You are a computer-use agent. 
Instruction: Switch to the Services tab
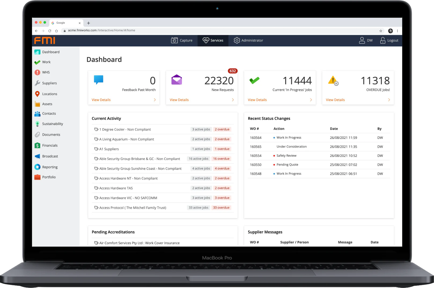[x=213, y=40]
